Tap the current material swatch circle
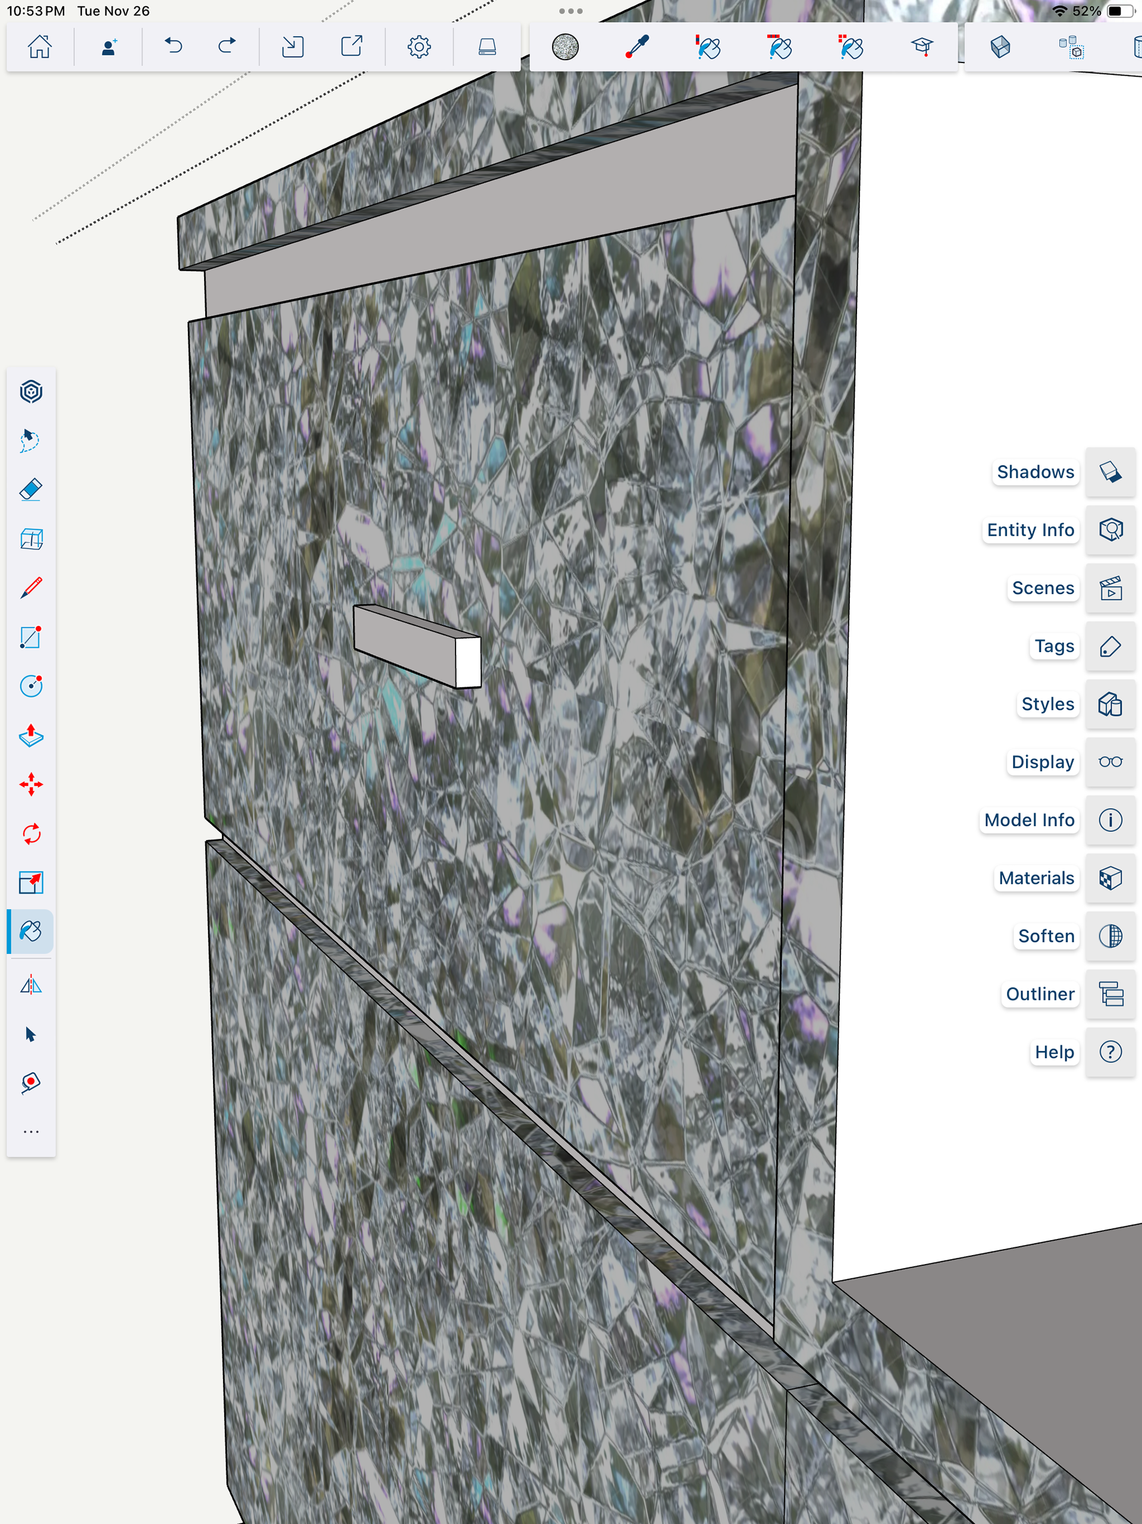This screenshot has width=1142, height=1524. (565, 47)
